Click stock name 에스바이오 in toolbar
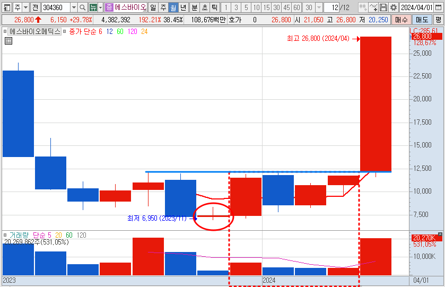445x287 pixels. [130, 7]
